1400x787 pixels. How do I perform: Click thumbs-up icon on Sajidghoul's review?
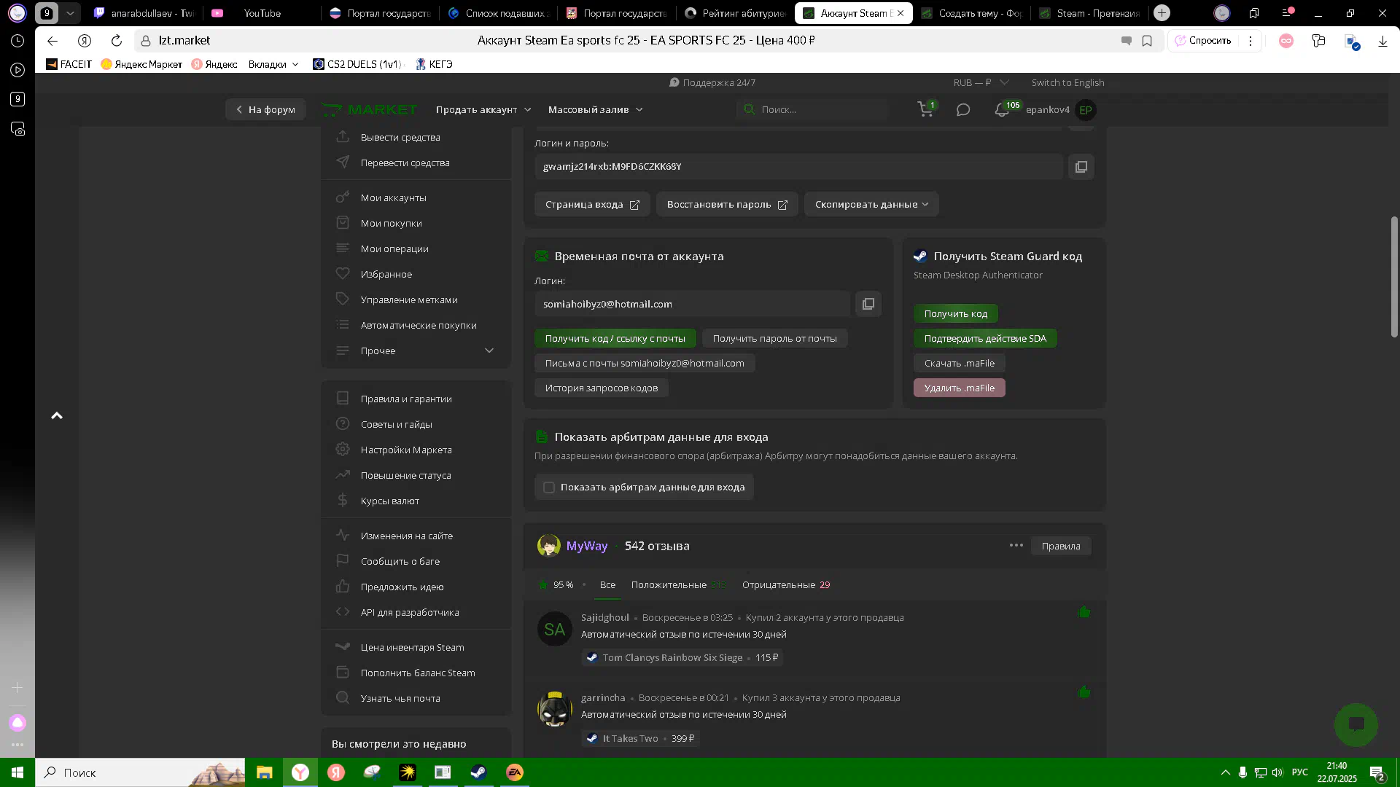pos(1084,612)
